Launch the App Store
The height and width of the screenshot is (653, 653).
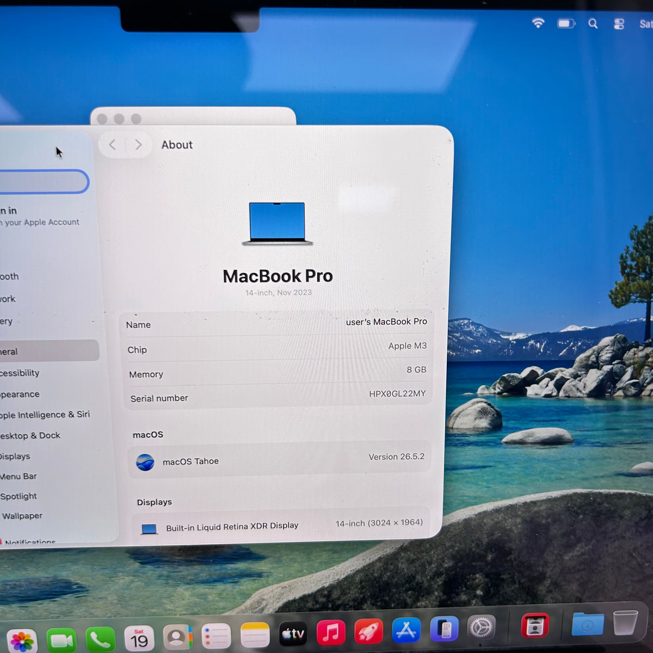(x=406, y=630)
